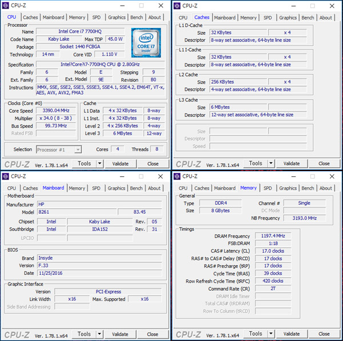Viewport: 343px width, 341px height.
Task: Click the NB Frequency value 3193.0 MHz
Action: coord(304,218)
